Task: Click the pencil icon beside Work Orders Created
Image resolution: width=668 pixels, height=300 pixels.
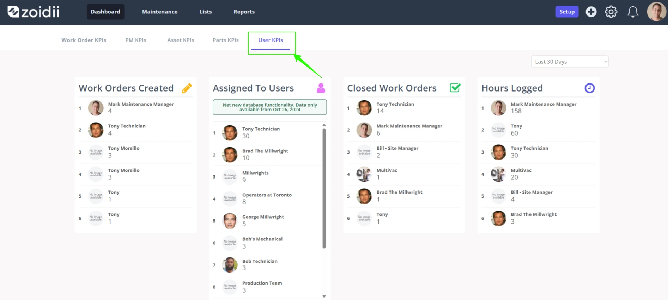Action: (187, 88)
